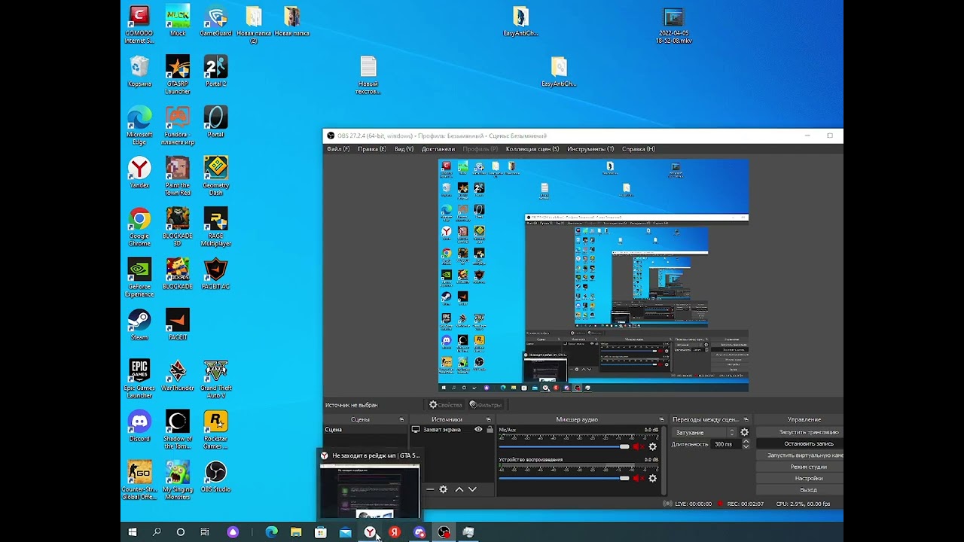The image size is (964, 542).
Task: Select the Новый текстовый document on desktop
Action: point(368,75)
